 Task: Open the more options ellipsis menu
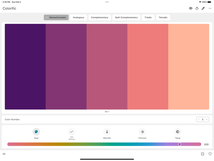[x=210, y=8]
